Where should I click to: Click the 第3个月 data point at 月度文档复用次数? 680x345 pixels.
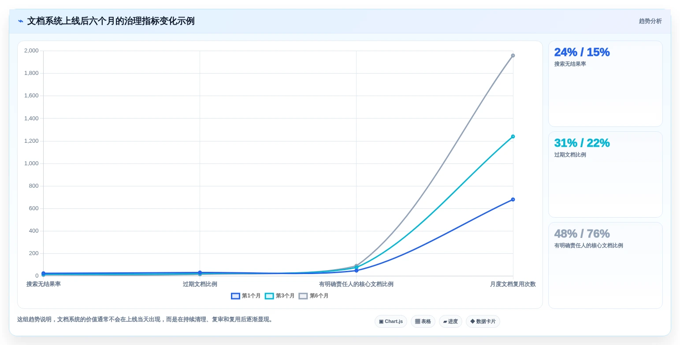[513, 137]
